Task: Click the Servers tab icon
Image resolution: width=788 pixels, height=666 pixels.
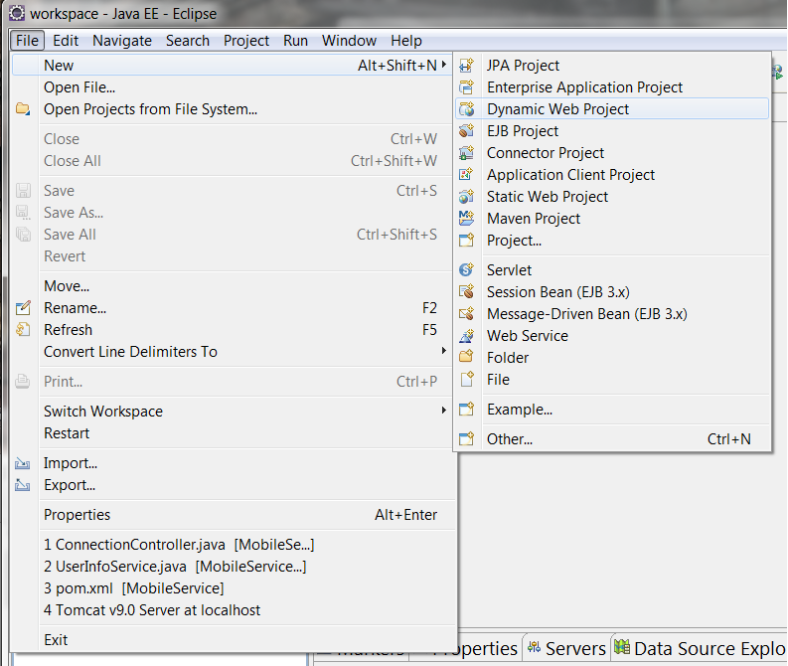Action: 534,648
